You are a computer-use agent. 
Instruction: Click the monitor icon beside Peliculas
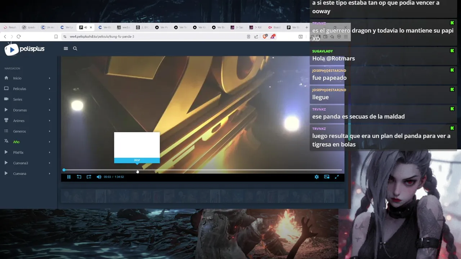(6, 88)
